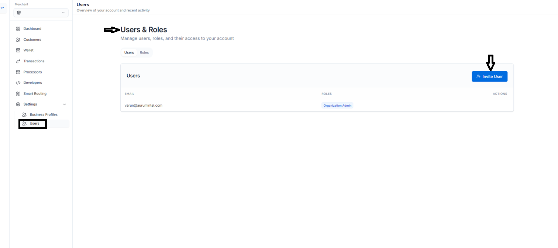The image size is (558, 248).
Task: Collapse the Settings section chevron
Action: 65,104
